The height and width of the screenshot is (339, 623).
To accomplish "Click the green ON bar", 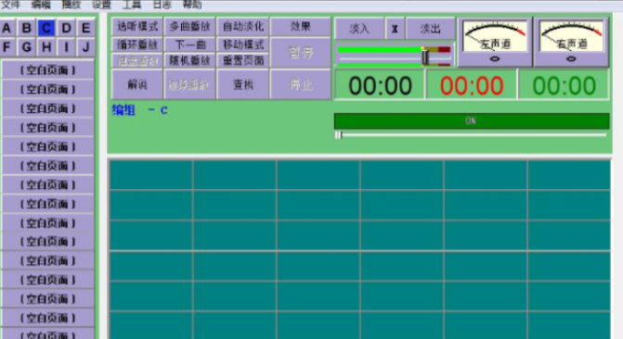I will (472, 121).
